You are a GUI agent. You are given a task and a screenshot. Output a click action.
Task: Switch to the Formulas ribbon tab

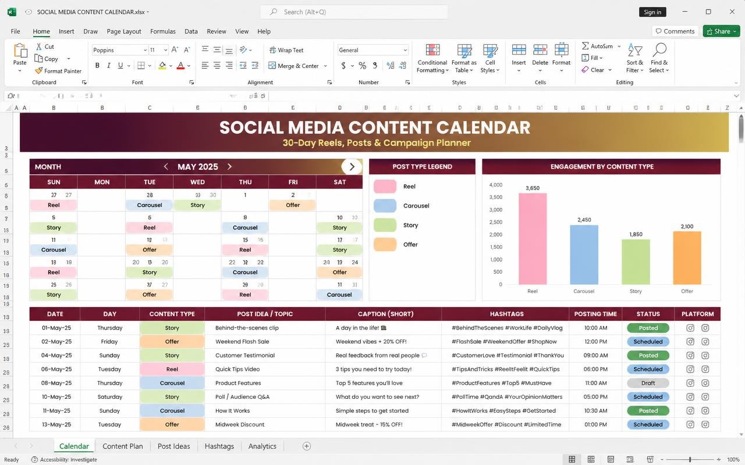pos(163,31)
